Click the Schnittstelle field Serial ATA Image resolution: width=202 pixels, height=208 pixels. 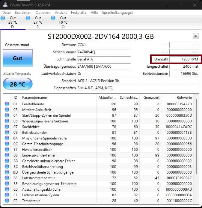pos(104,59)
